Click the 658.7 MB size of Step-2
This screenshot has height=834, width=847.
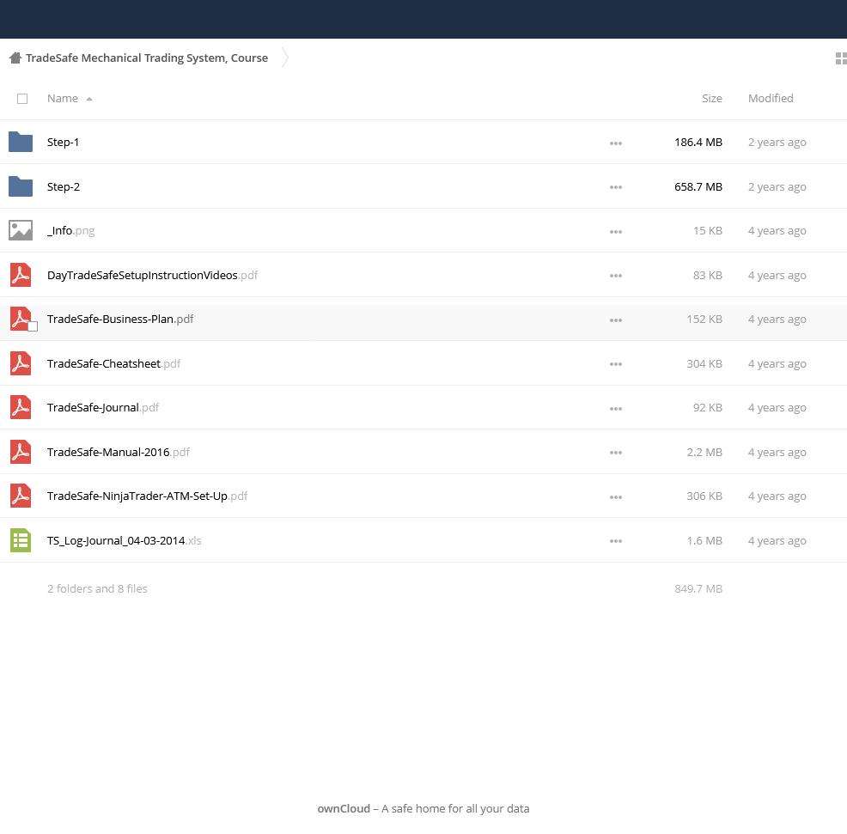pyautogui.click(x=698, y=186)
